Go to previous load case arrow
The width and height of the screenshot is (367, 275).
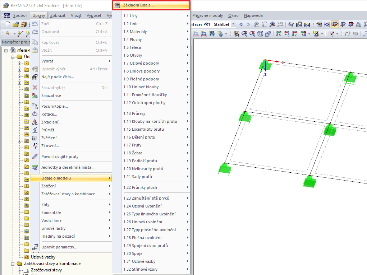(x=241, y=24)
